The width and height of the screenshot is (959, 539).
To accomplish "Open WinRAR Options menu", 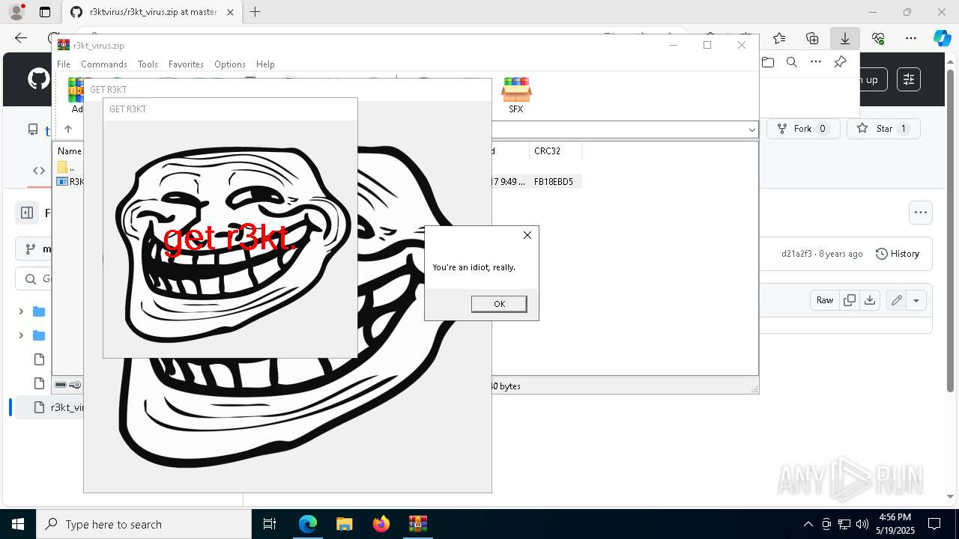I will point(230,64).
